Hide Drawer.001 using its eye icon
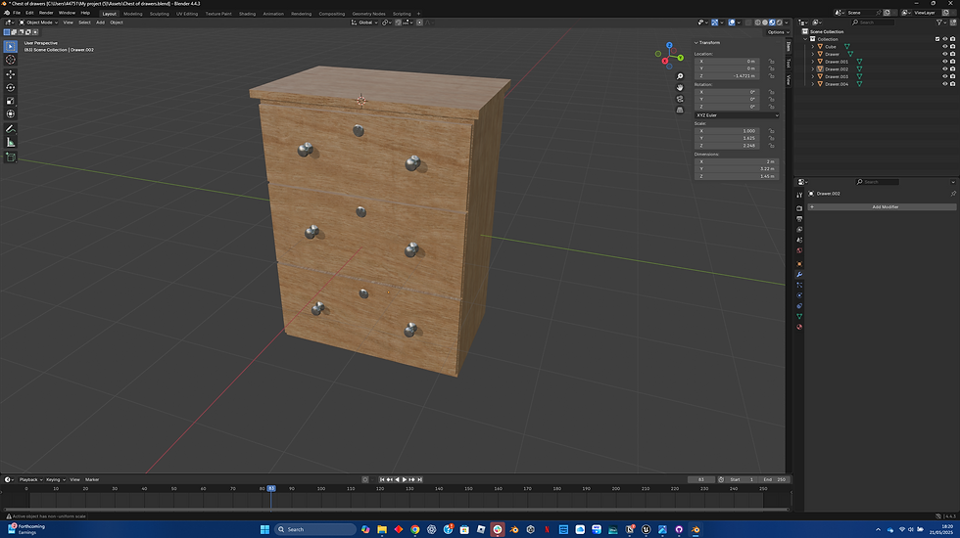The width and height of the screenshot is (960, 538). tap(945, 62)
